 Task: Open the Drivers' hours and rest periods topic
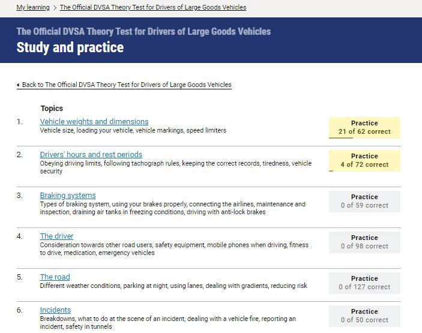[x=91, y=154]
